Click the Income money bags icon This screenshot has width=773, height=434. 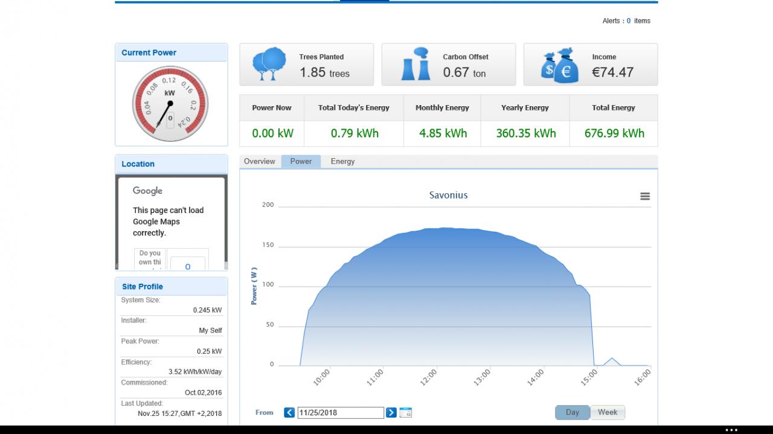tap(560, 65)
